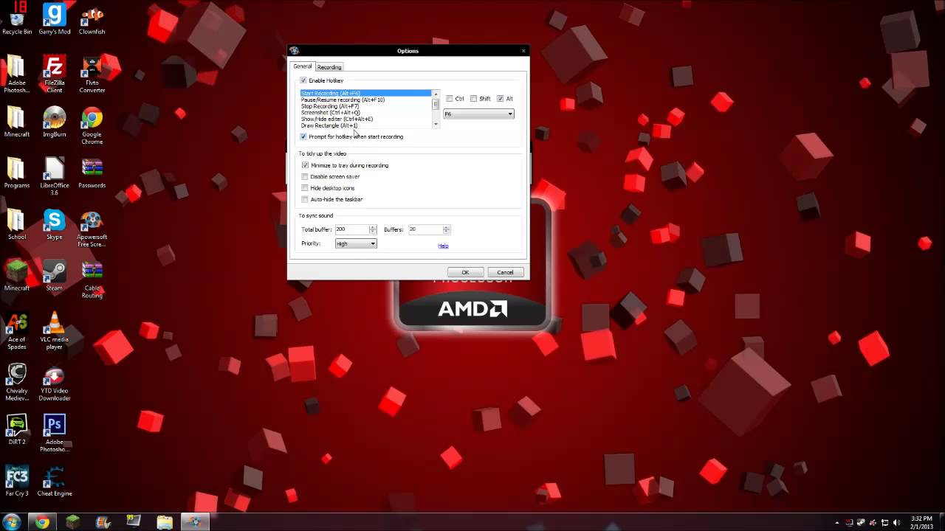Toggle the Enable Hotkey checkbox
This screenshot has height=531, width=945.
(303, 80)
